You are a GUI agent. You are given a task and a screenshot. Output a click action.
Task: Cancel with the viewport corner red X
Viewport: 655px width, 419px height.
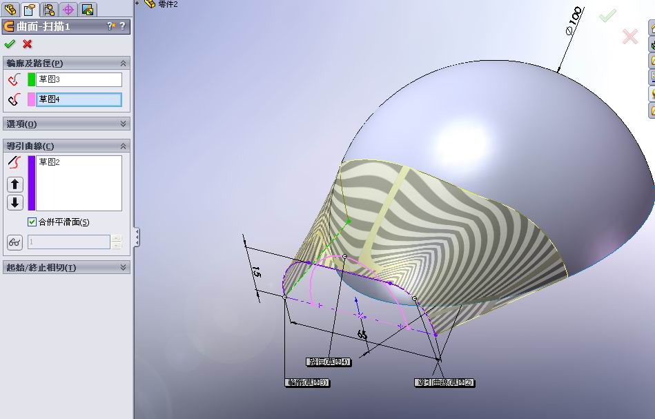point(630,37)
